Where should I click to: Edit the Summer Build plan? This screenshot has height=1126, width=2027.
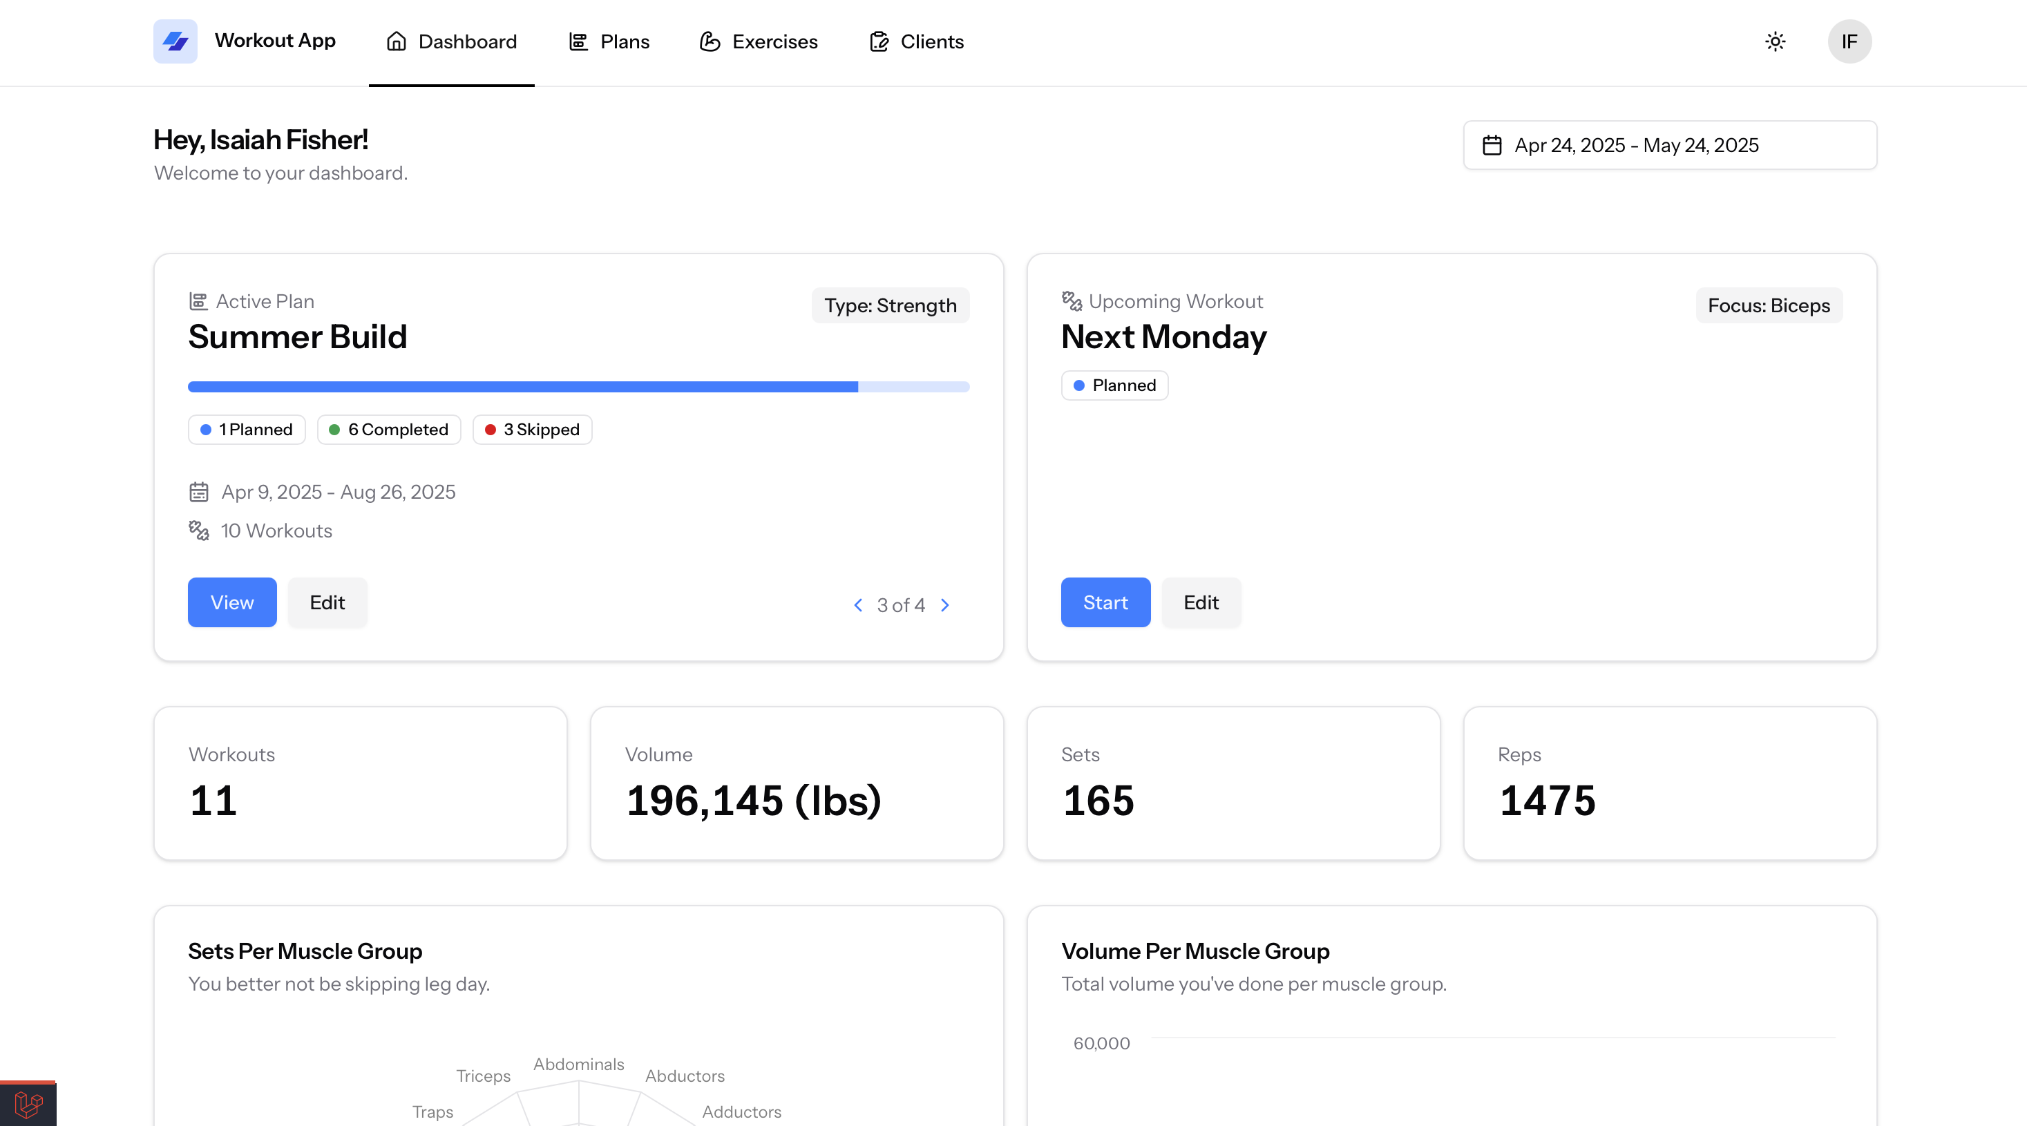coord(327,602)
